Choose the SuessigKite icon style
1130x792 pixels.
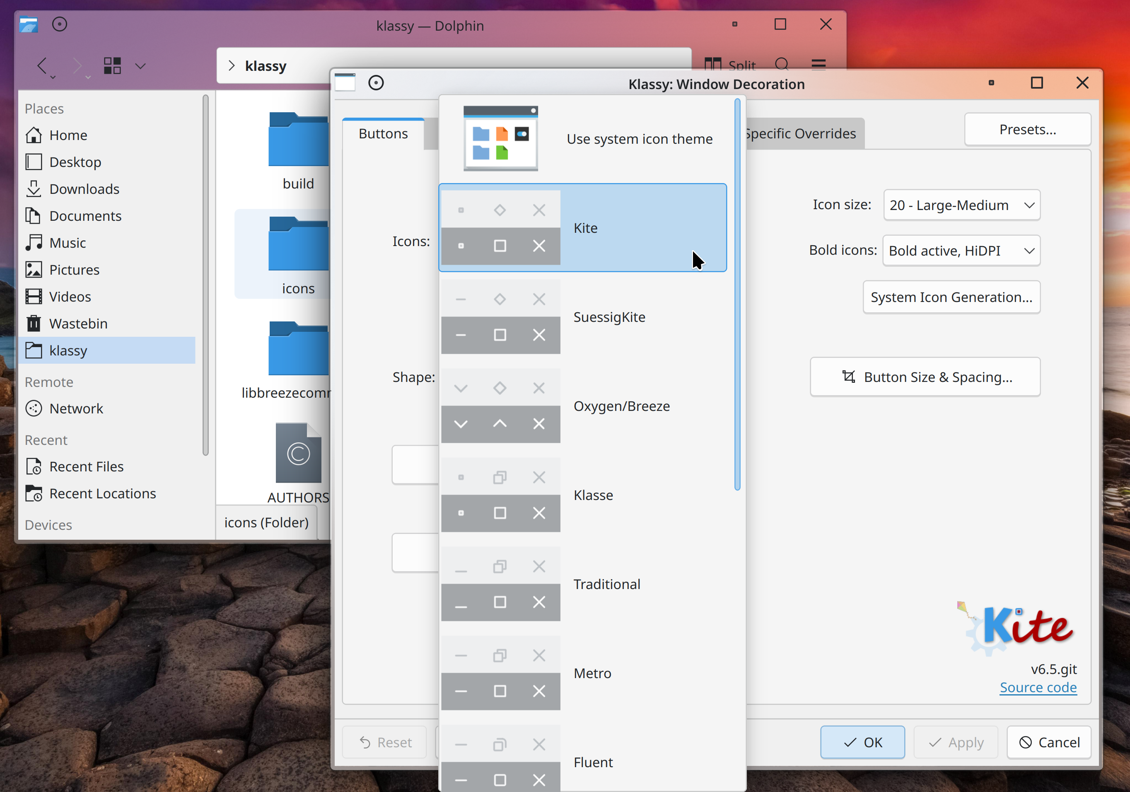[583, 316]
